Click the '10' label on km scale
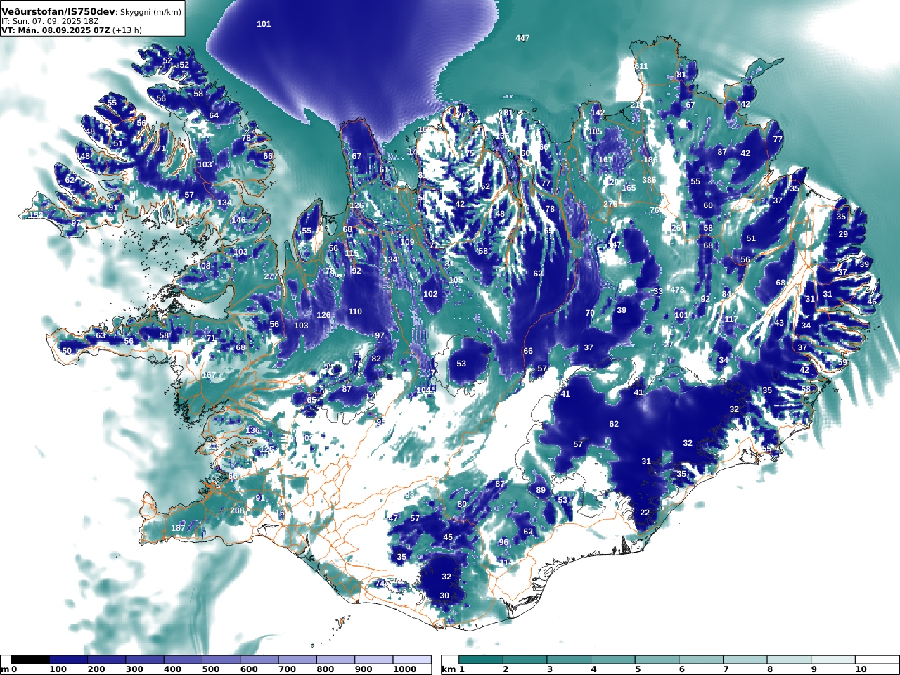Image resolution: width=900 pixels, height=675 pixels. tap(860, 670)
